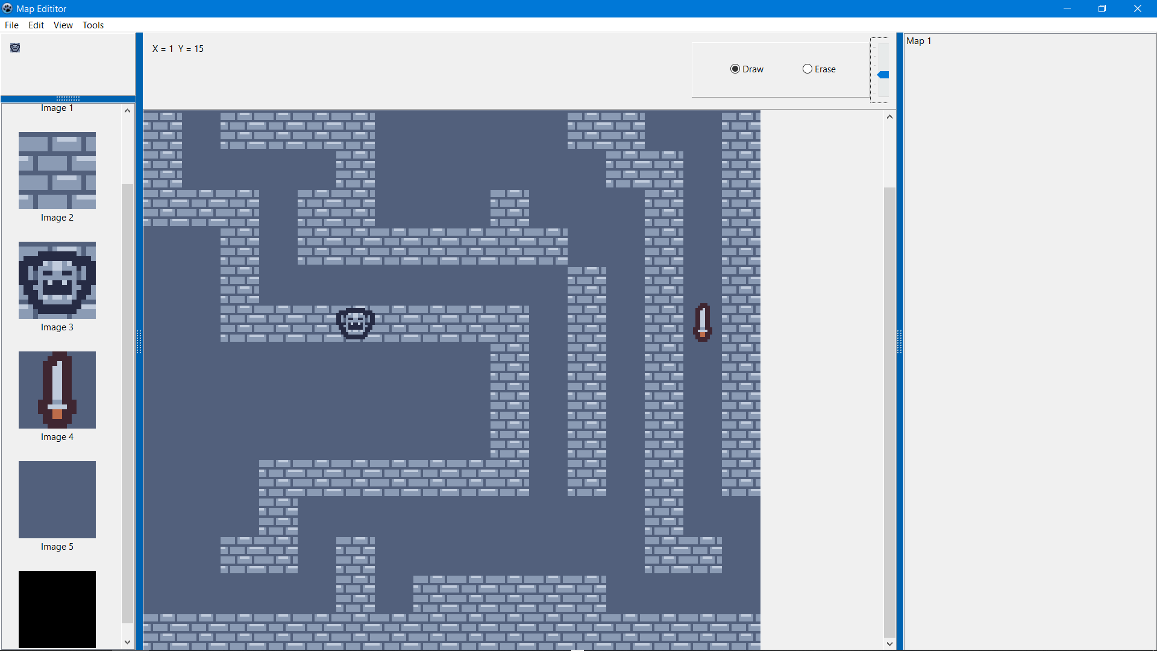Select the empty floor tile under Image 5

[57, 500]
